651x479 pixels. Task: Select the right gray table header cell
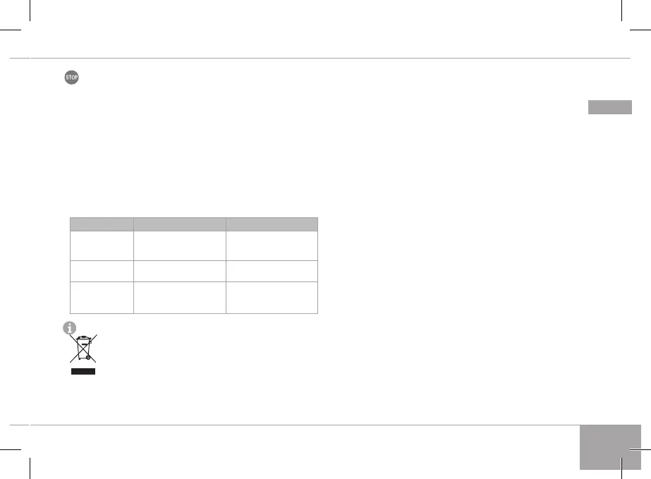(x=272, y=224)
